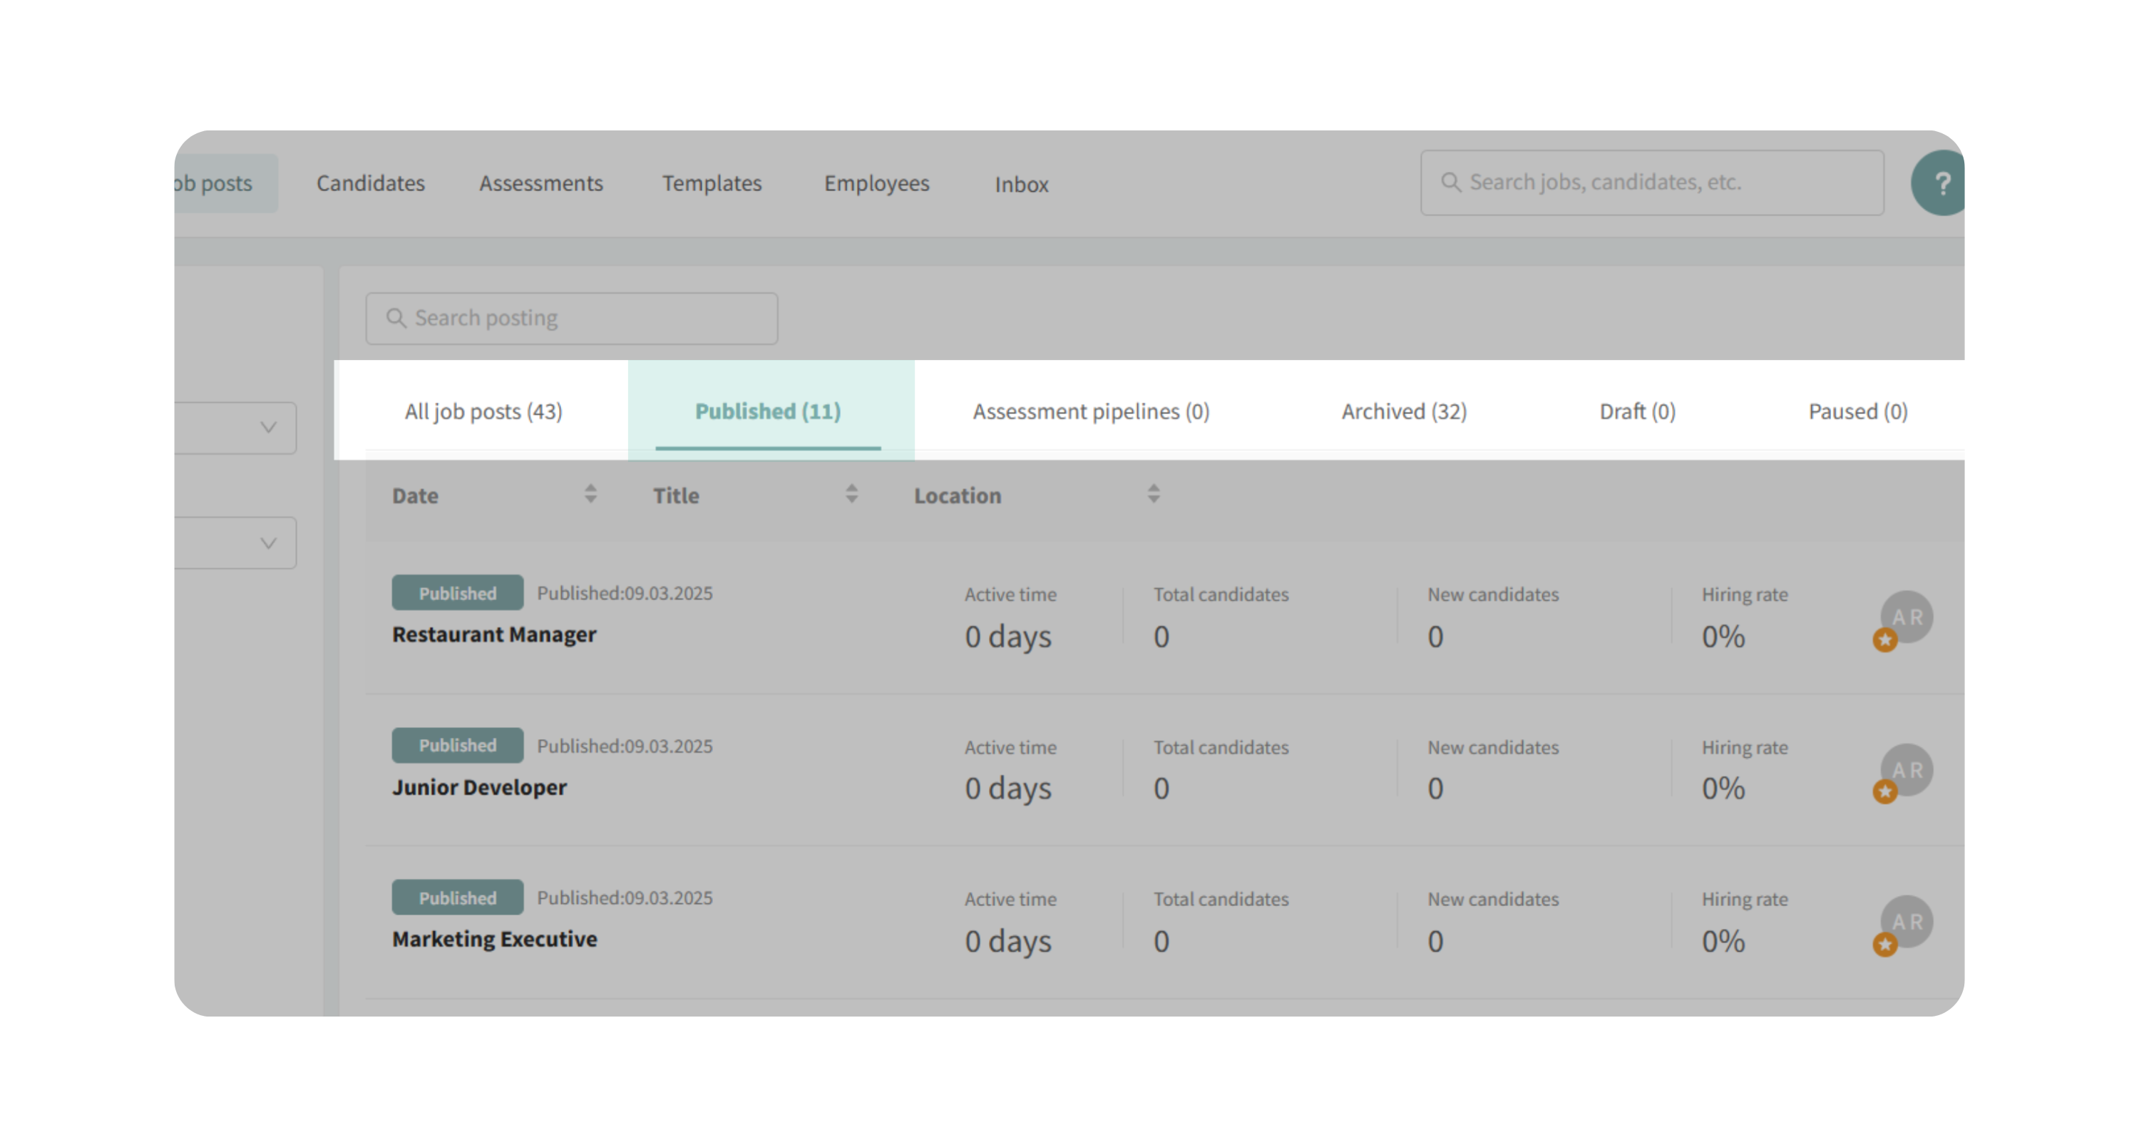Open the Junior Developer job post

(x=479, y=788)
